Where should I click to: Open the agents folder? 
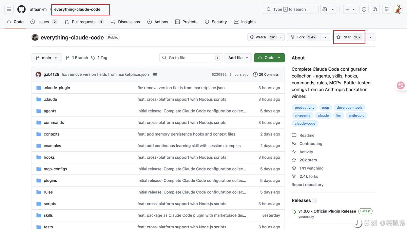pos(50,111)
